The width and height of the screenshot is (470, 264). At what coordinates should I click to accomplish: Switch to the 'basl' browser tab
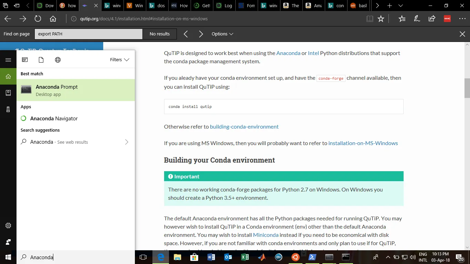(359, 5)
